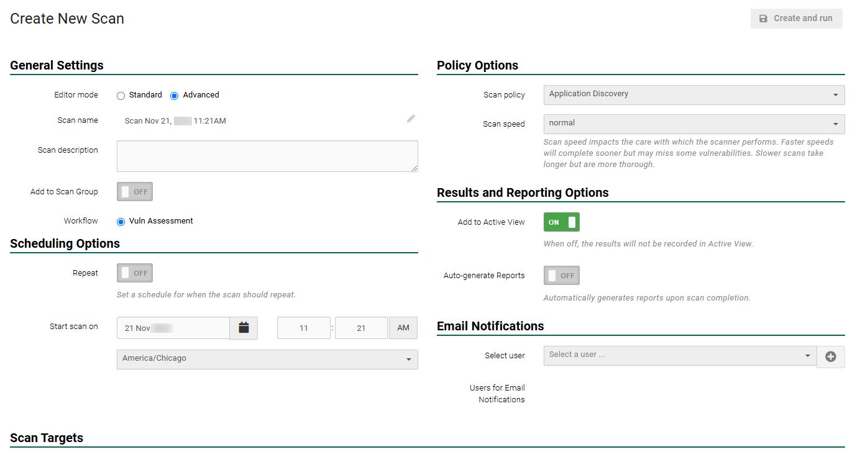Open the America/Chicago timezone dropdown
Screen dimensions: 855x452
point(267,359)
